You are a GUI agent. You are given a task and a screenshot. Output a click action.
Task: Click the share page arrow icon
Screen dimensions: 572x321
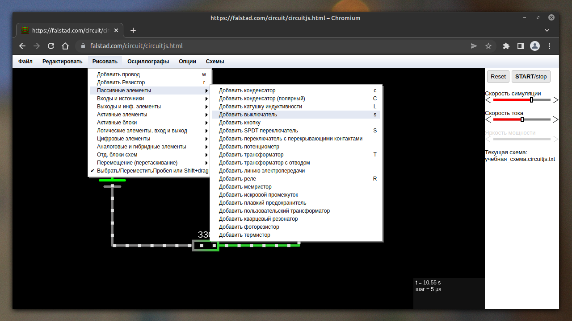tap(474, 46)
